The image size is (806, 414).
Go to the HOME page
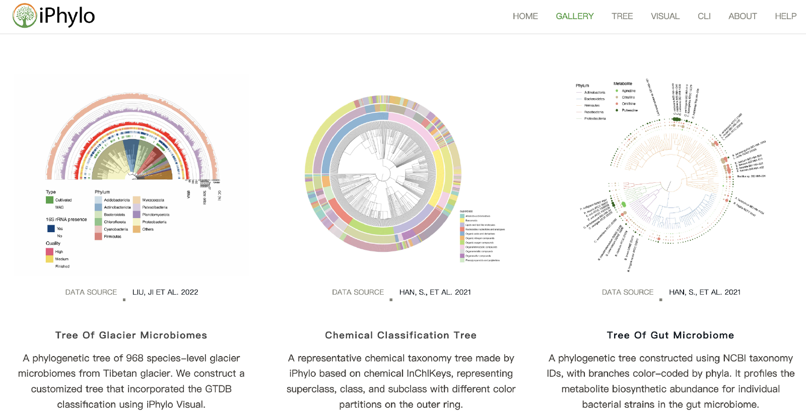(525, 16)
